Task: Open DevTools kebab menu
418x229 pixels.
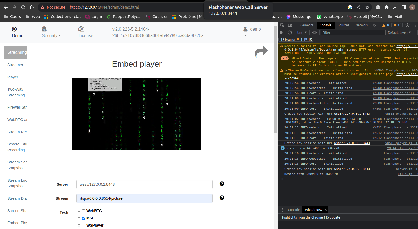Action: (415, 25)
